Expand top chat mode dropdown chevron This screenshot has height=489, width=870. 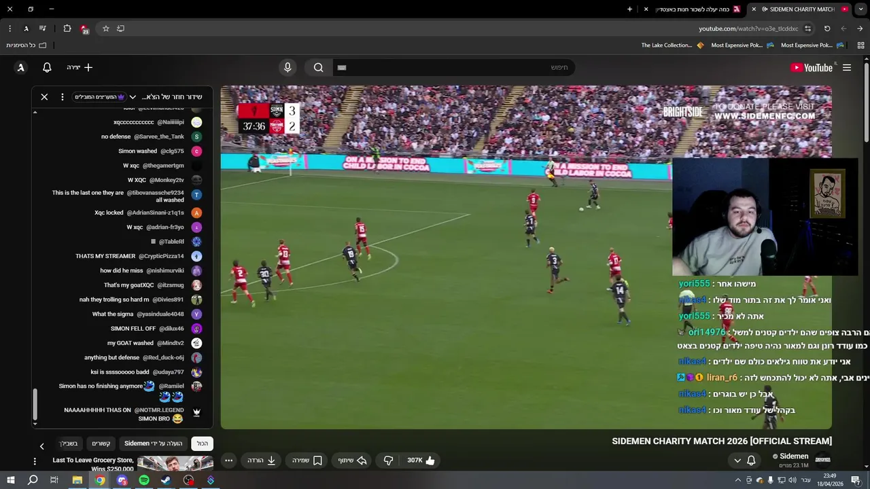pyautogui.click(x=133, y=97)
